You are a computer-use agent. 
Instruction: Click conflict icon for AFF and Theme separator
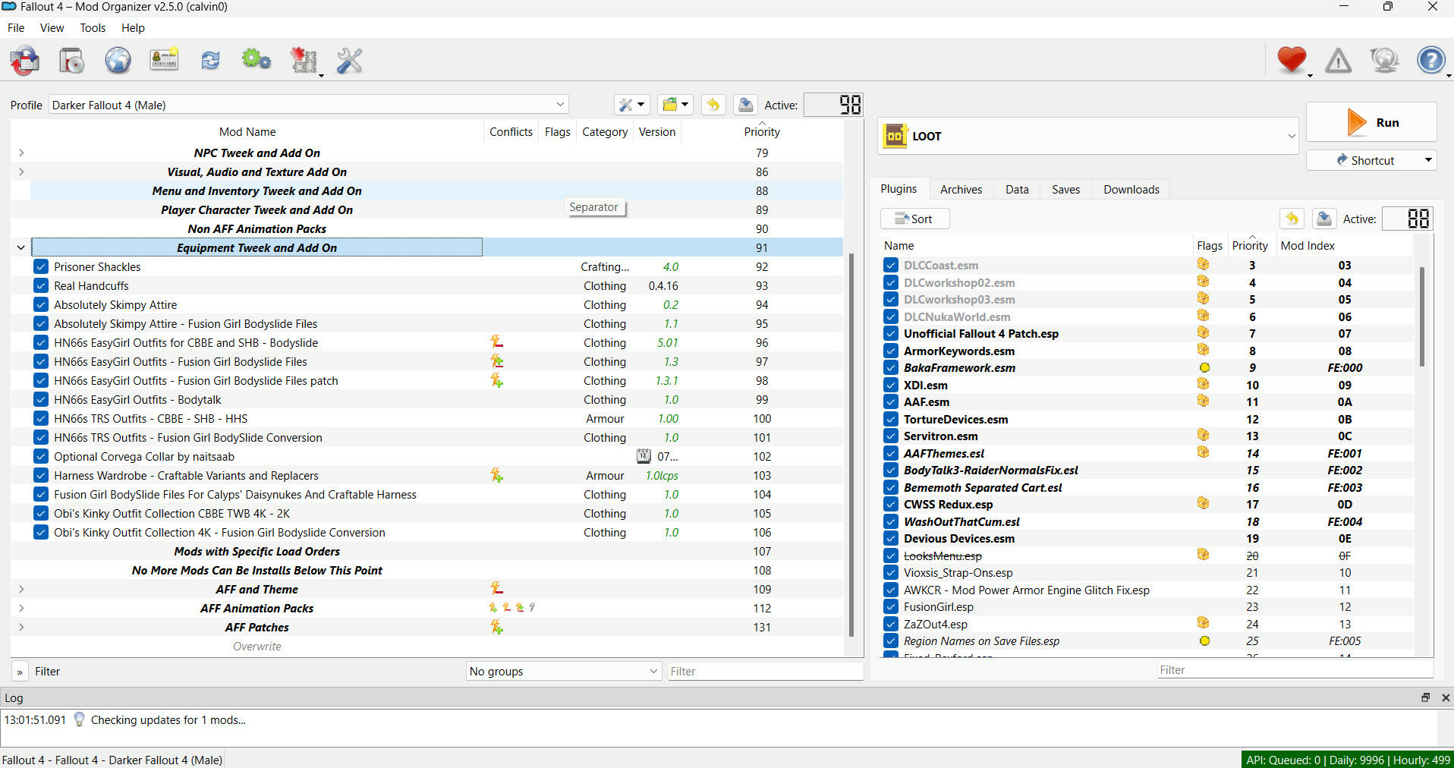point(496,588)
